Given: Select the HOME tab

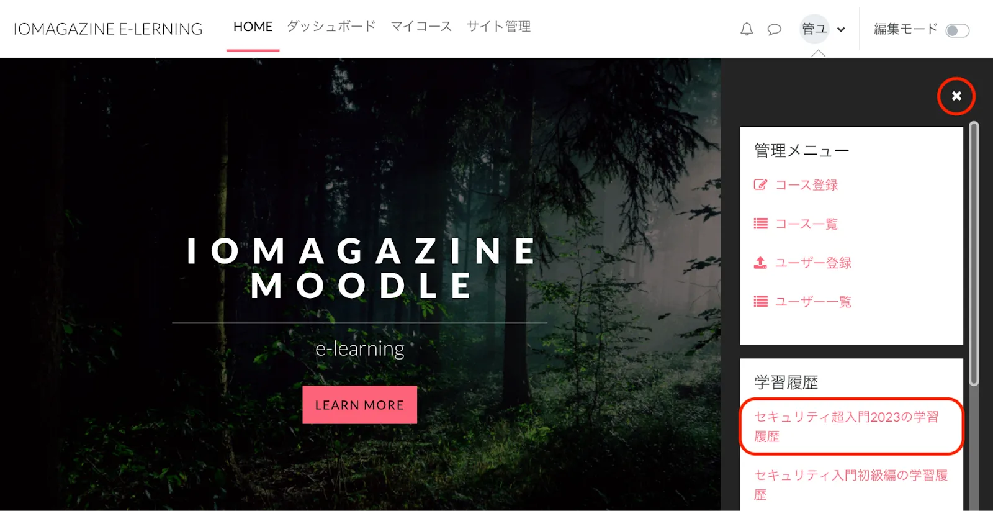Looking at the screenshot, I should tap(253, 27).
